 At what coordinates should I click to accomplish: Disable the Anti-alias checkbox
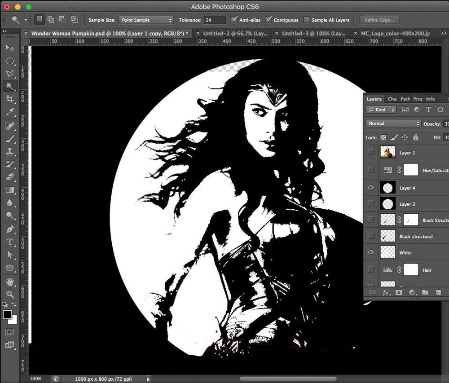tap(234, 20)
